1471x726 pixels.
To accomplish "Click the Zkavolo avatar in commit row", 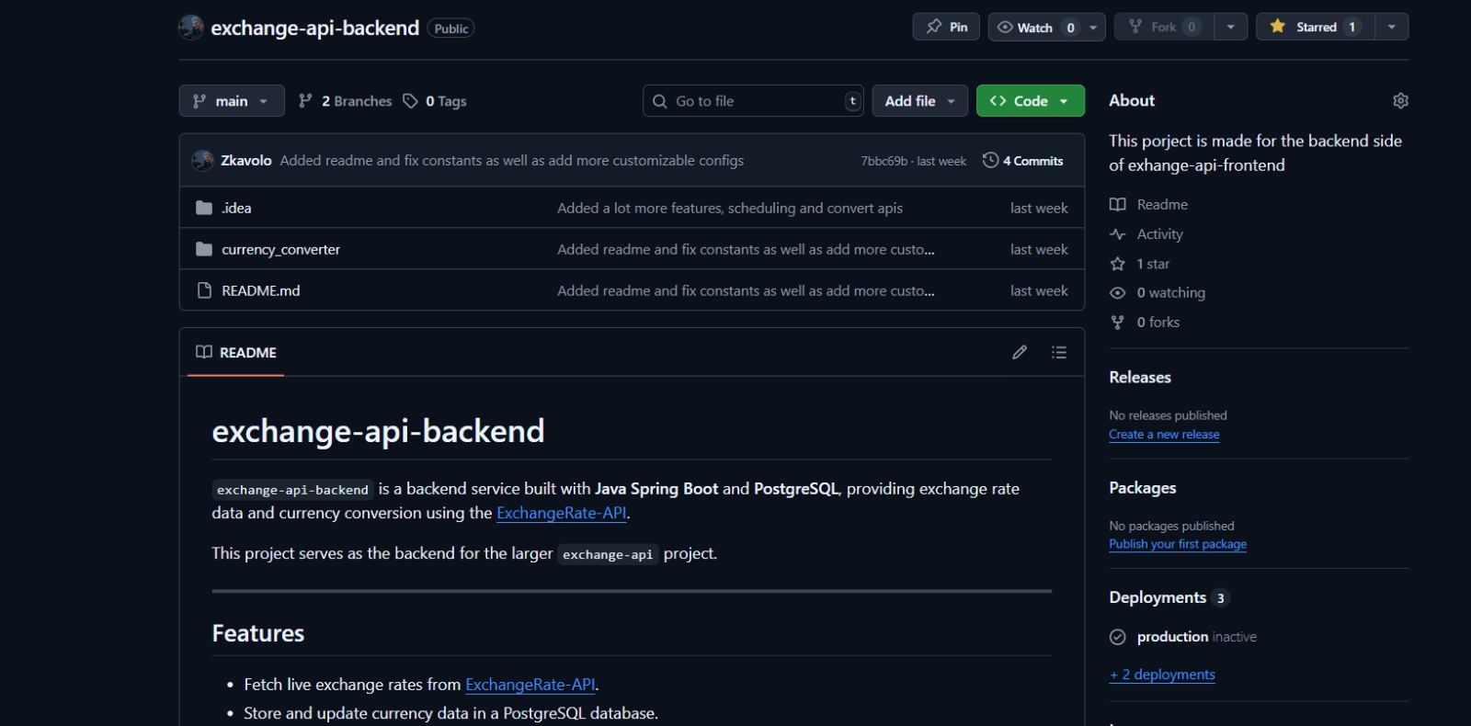I will coord(202,160).
